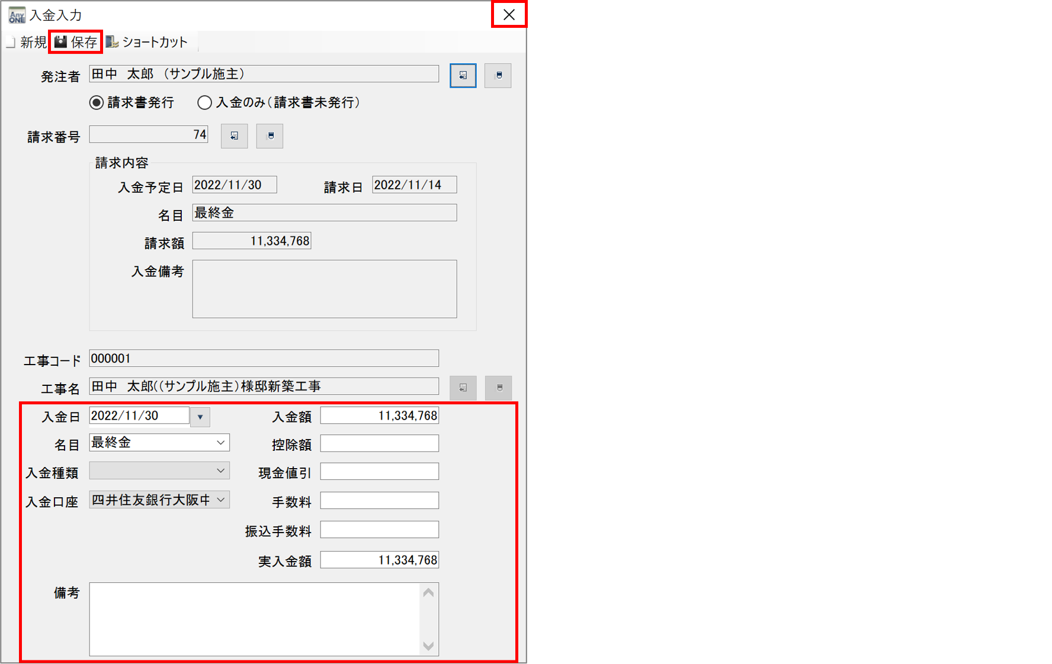
Task: Select the 請求書発行 radio button
Action: click(x=97, y=103)
